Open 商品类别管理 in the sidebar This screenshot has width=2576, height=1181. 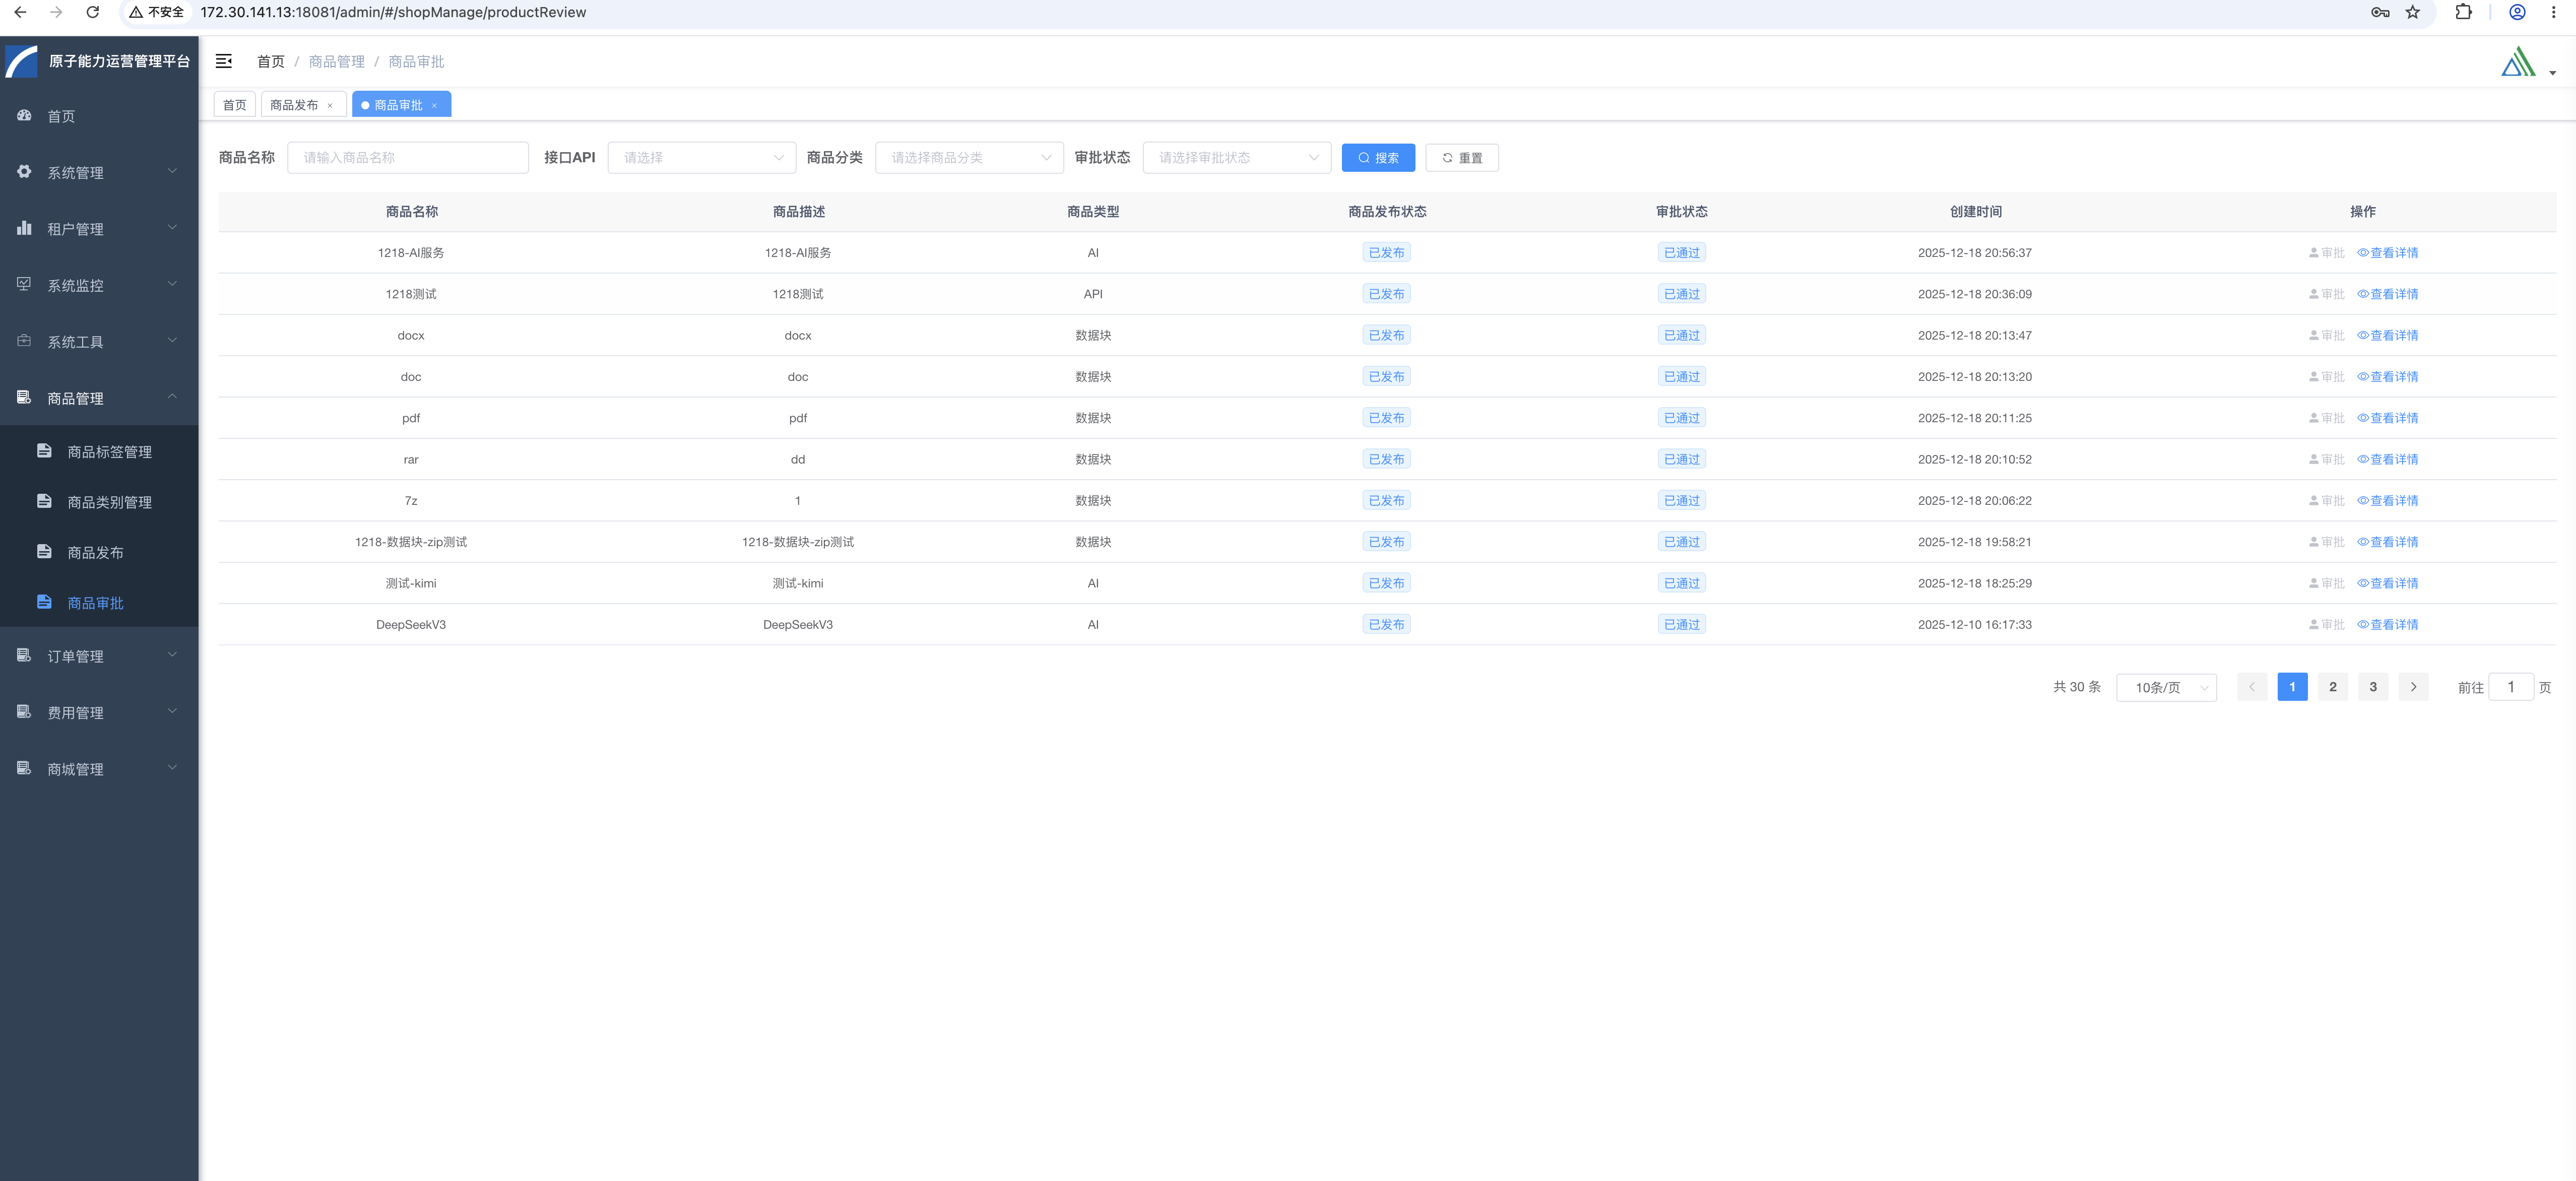click(99, 502)
